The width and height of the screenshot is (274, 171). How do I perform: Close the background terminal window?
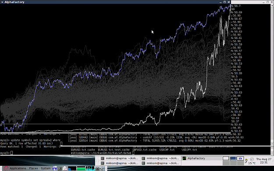[271, 2]
